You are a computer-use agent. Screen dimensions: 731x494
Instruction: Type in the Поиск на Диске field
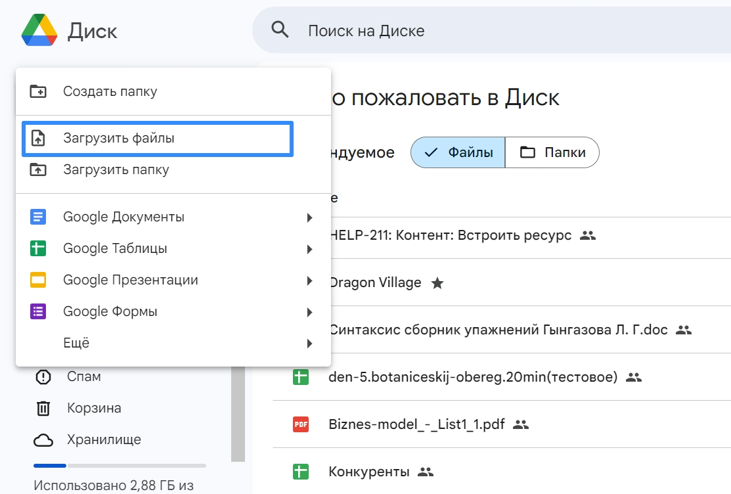pyautogui.click(x=460, y=30)
